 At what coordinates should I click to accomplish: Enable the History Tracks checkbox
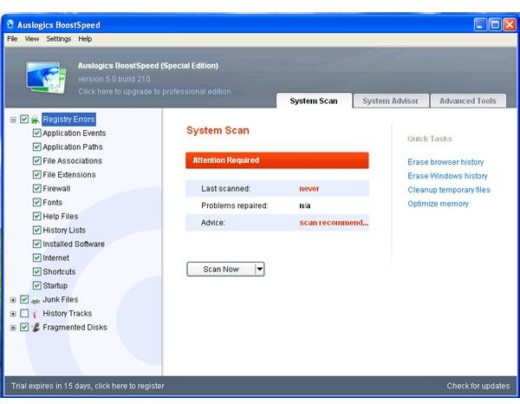[x=24, y=314]
